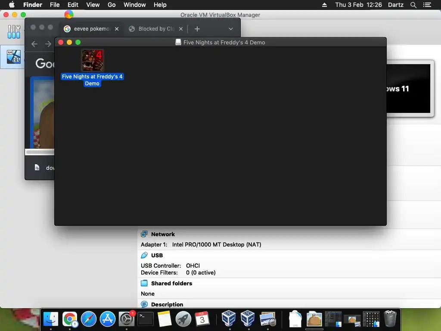Image resolution: width=441 pixels, height=331 pixels.
Task: Click the USB section icon in VirtualBox
Action: [x=144, y=255]
